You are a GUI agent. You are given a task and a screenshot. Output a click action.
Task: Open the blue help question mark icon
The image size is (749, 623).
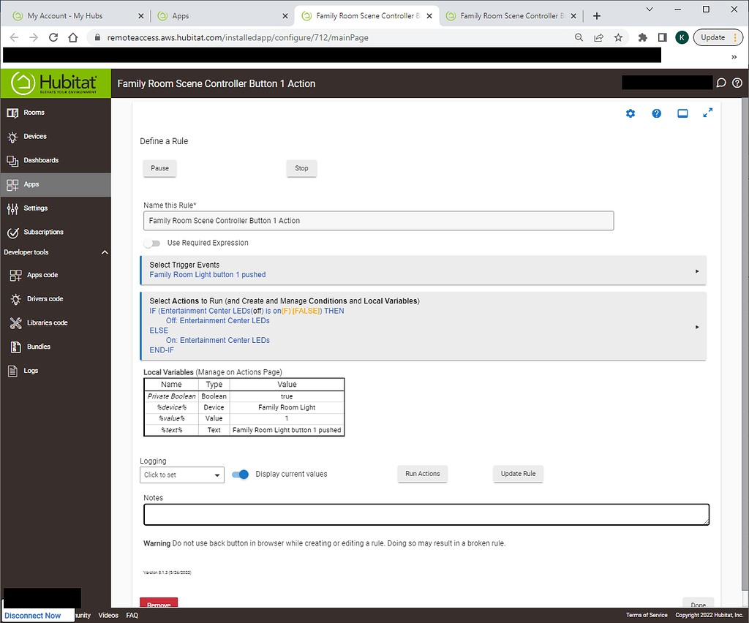[x=656, y=113]
